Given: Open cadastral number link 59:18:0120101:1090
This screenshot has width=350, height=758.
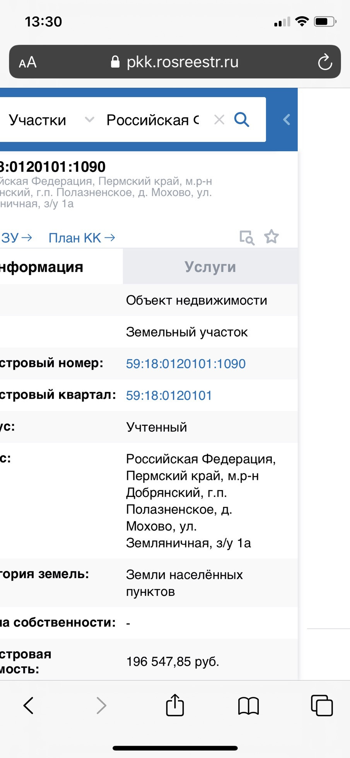Looking at the screenshot, I should (x=186, y=364).
